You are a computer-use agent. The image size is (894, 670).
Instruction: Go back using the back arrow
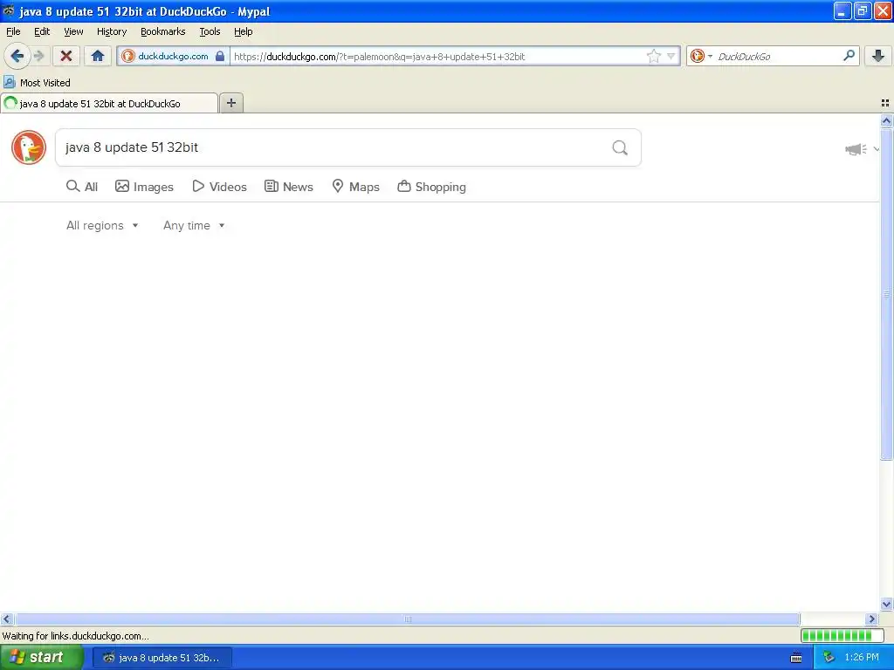tap(17, 56)
